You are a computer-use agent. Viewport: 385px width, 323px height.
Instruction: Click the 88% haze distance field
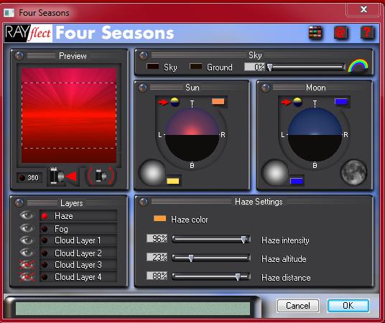coord(157,276)
